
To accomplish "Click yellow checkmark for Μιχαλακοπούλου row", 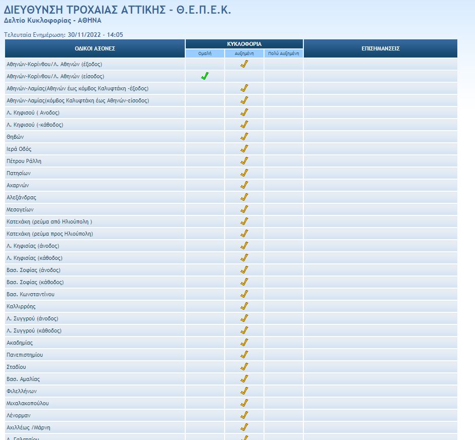I will pos(244,403).
